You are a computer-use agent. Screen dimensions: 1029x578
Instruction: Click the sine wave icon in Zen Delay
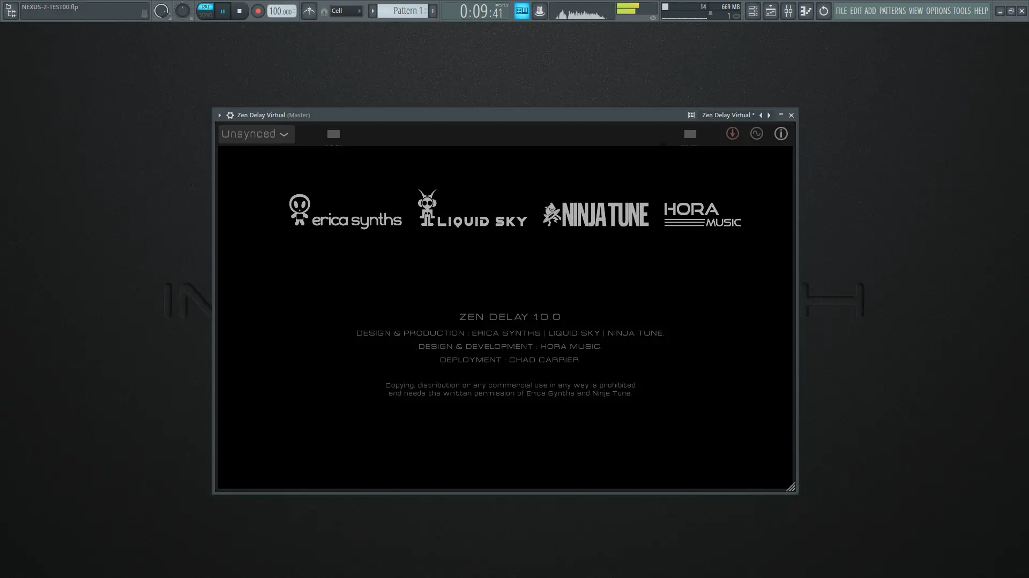pyautogui.click(x=756, y=134)
